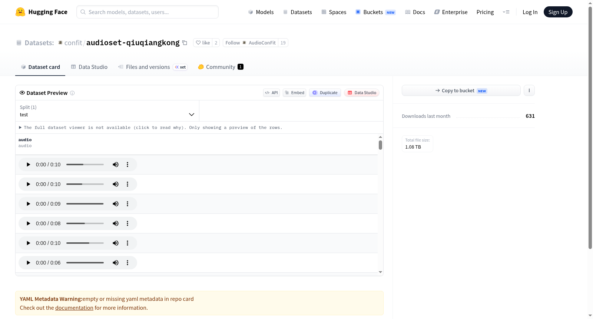Go to Spaces in the top navigation
Image resolution: width=593 pixels, height=319 pixels.
pyautogui.click(x=334, y=12)
